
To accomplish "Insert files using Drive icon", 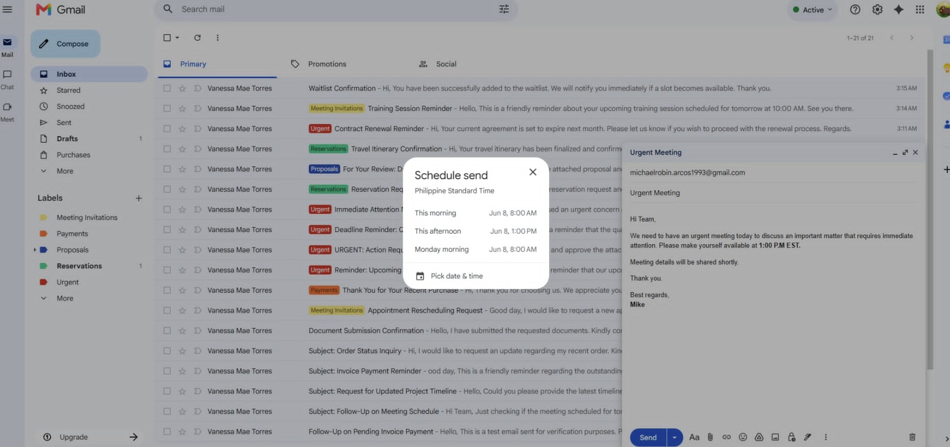I will pos(759,437).
